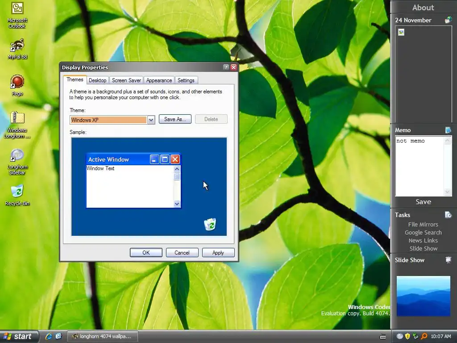Open the News Links task link
Image resolution: width=457 pixels, height=343 pixels.
(x=423, y=240)
